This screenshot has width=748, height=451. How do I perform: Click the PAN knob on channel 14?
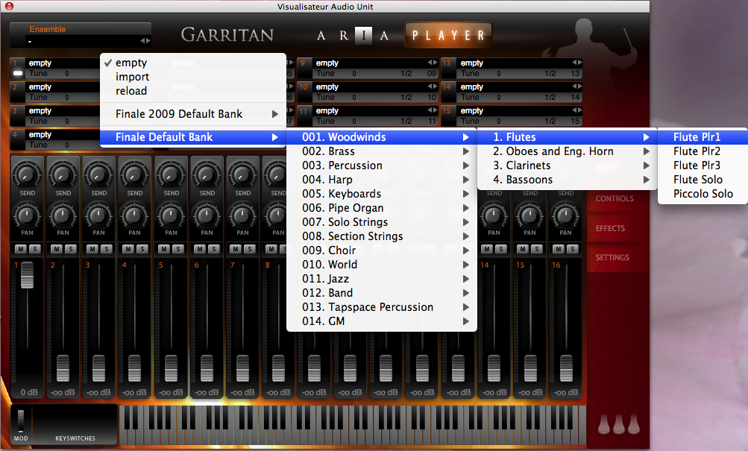tap(494, 216)
